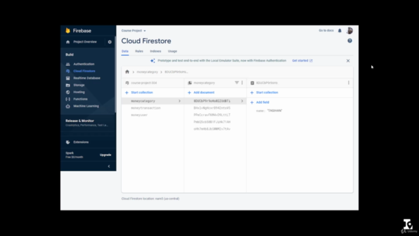This screenshot has height=236, width=419.
Task: Select the fifth document in moneycategory list
Action: tap(212, 129)
